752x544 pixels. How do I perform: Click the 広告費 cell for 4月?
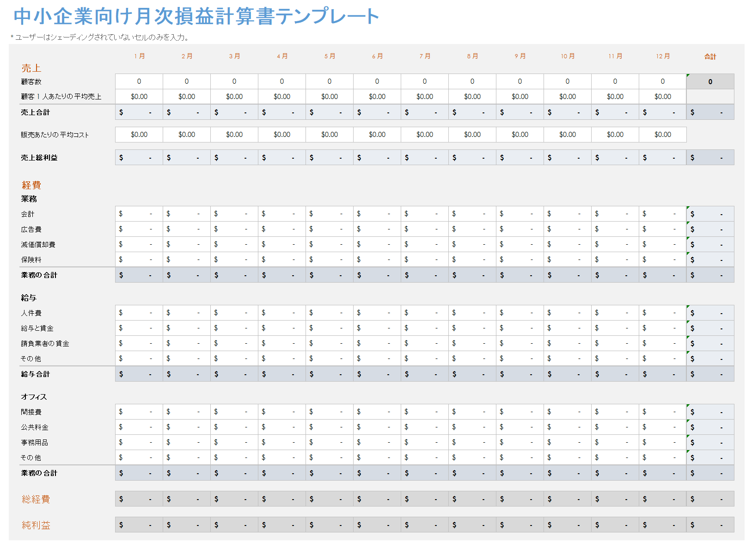click(x=282, y=229)
